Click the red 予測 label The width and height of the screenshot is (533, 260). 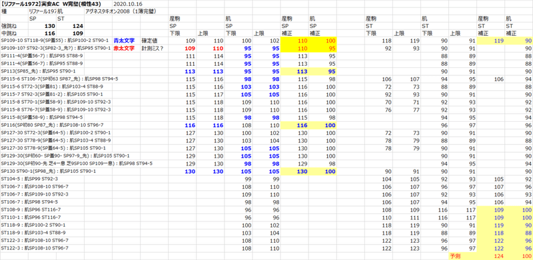click(455, 256)
